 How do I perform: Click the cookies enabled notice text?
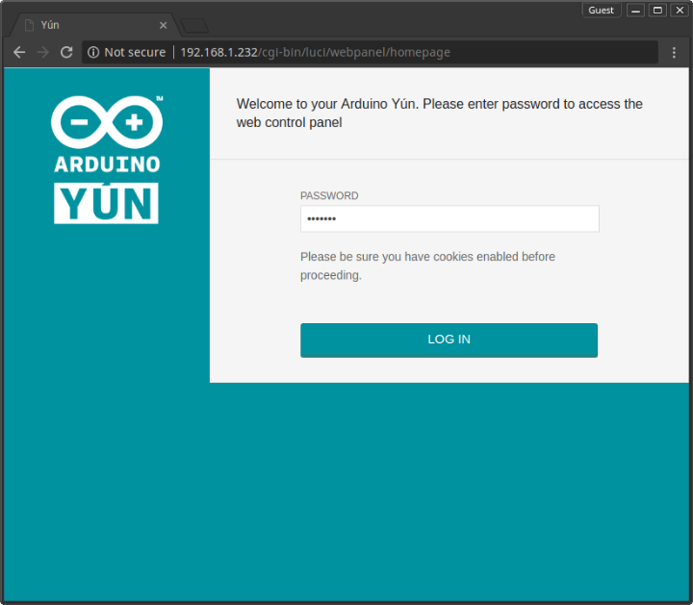pyautogui.click(x=427, y=265)
